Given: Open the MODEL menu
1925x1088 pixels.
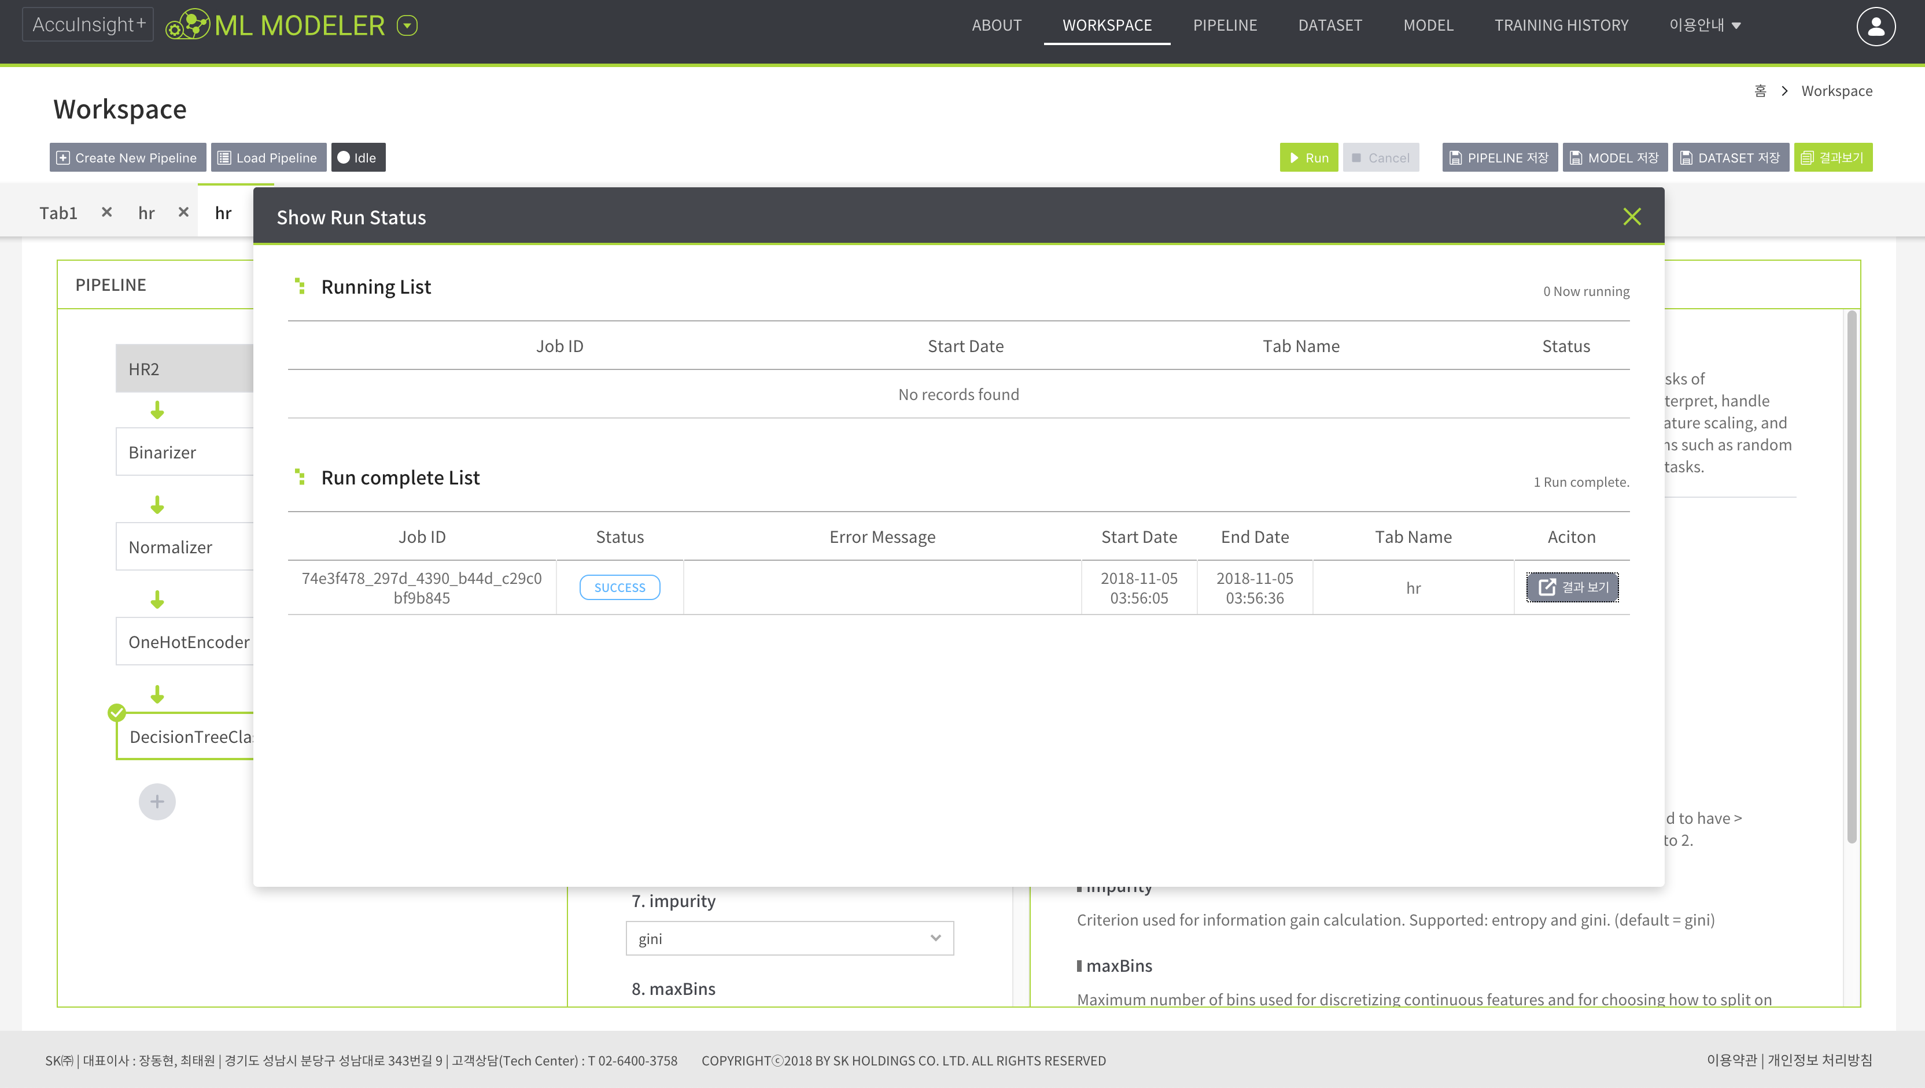Looking at the screenshot, I should [1428, 25].
